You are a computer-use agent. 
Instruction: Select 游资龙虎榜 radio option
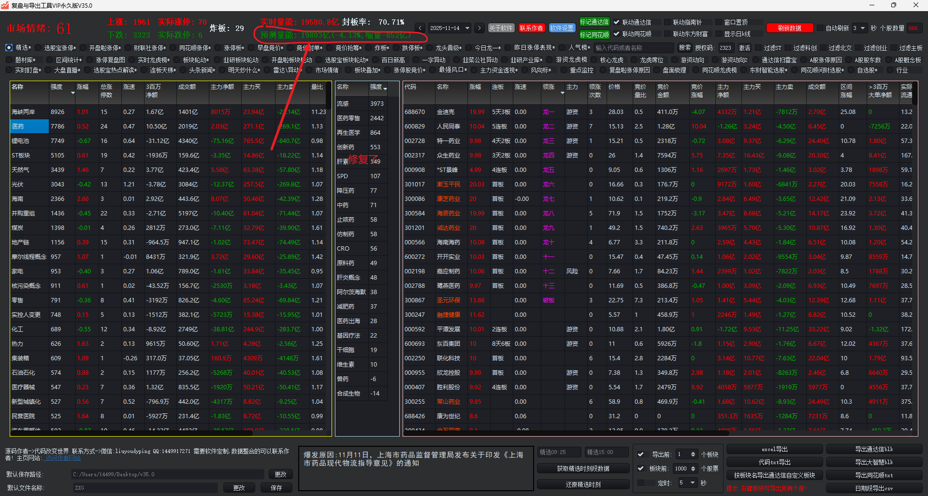coord(550,60)
